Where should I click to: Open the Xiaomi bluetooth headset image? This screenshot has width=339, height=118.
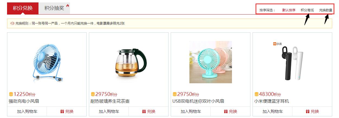click(x=292, y=62)
